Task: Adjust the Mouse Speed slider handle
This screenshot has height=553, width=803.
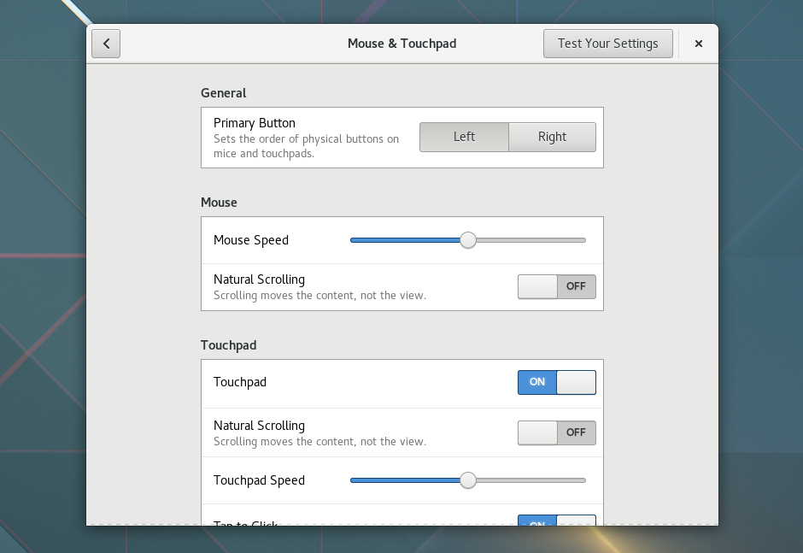Action: pos(467,240)
